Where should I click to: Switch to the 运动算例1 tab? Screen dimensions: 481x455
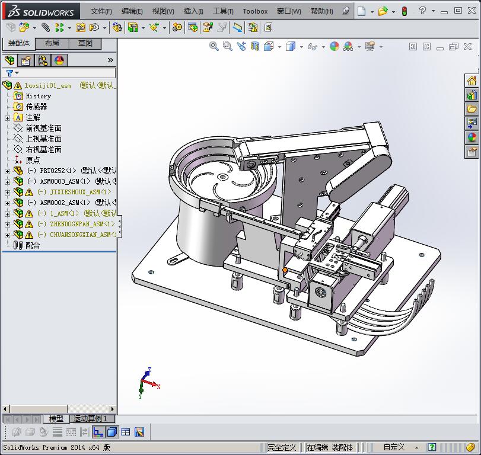[x=90, y=418]
